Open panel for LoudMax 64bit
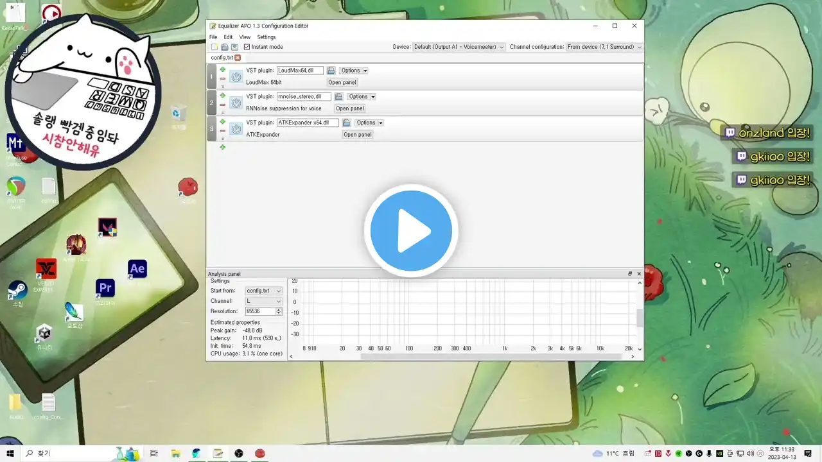Screen dimensions: 822x462 [x=342, y=82]
